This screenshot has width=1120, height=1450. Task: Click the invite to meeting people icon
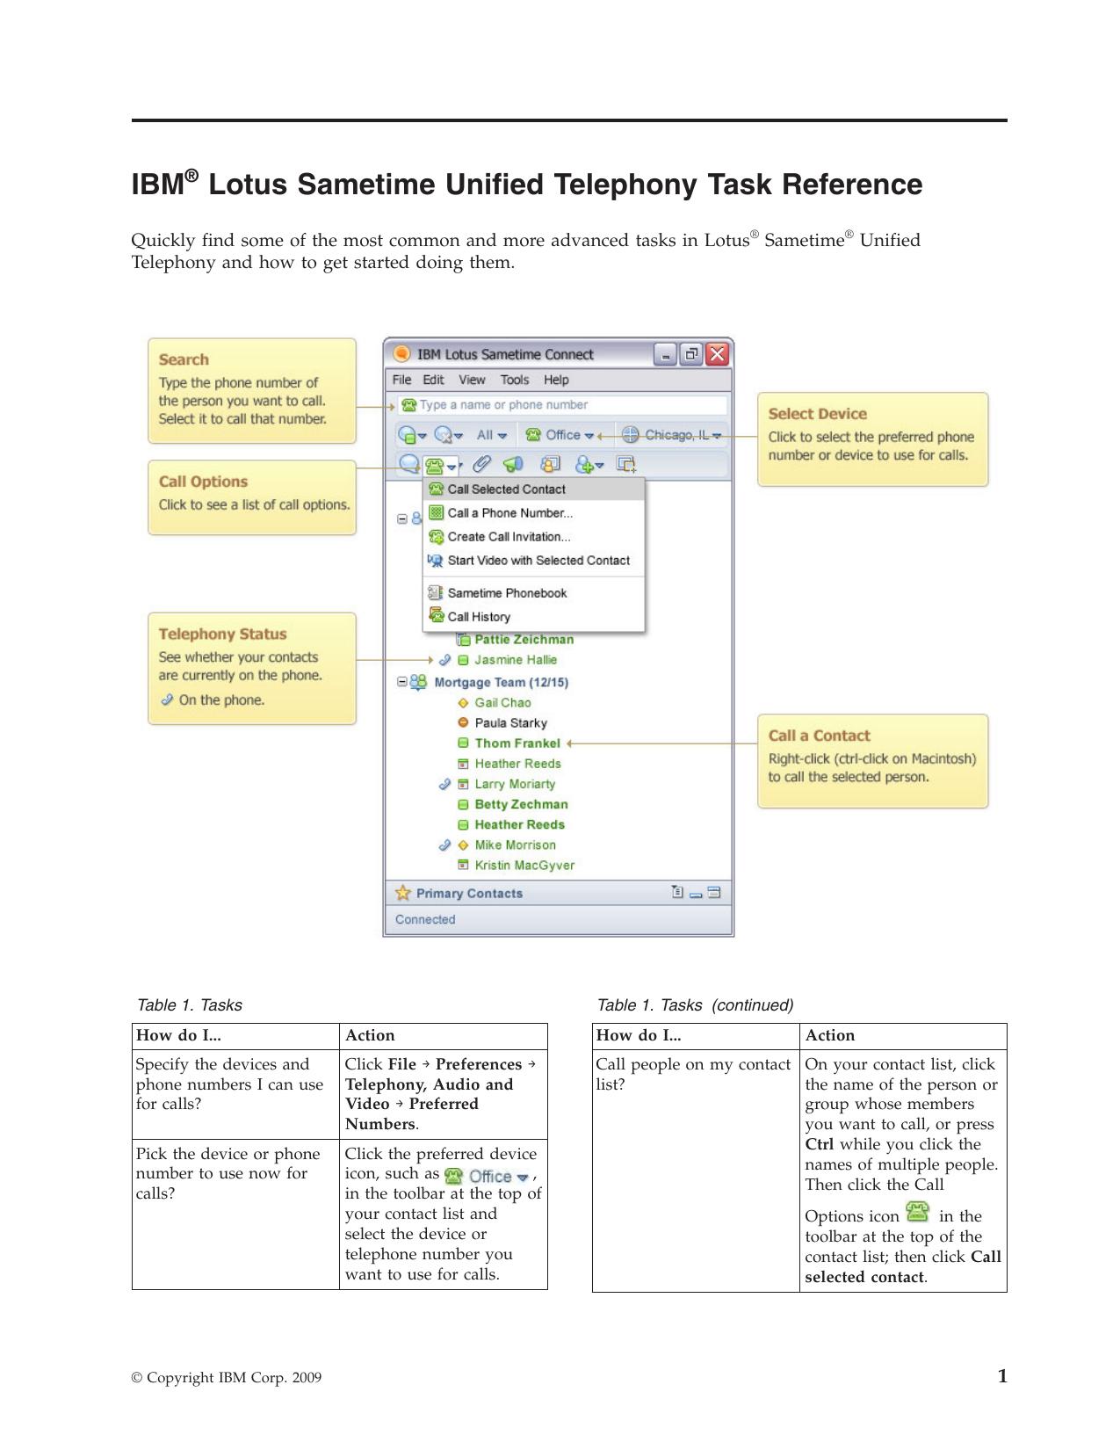click(550, 464)
